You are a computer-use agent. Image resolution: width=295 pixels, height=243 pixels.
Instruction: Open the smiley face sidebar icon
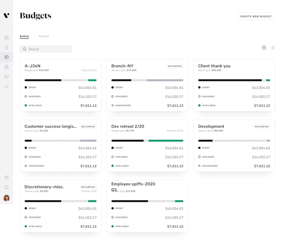click(x=6, y=86)
